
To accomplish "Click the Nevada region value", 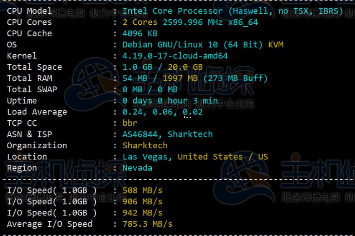I will [137, 168].
